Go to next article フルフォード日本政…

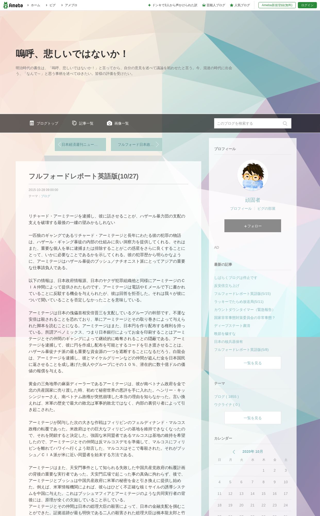point(137,144)
